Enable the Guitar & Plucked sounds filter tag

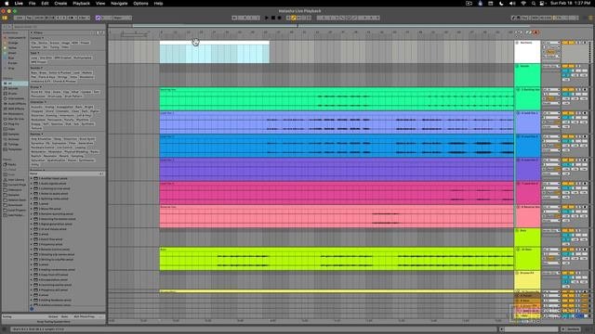59,72
